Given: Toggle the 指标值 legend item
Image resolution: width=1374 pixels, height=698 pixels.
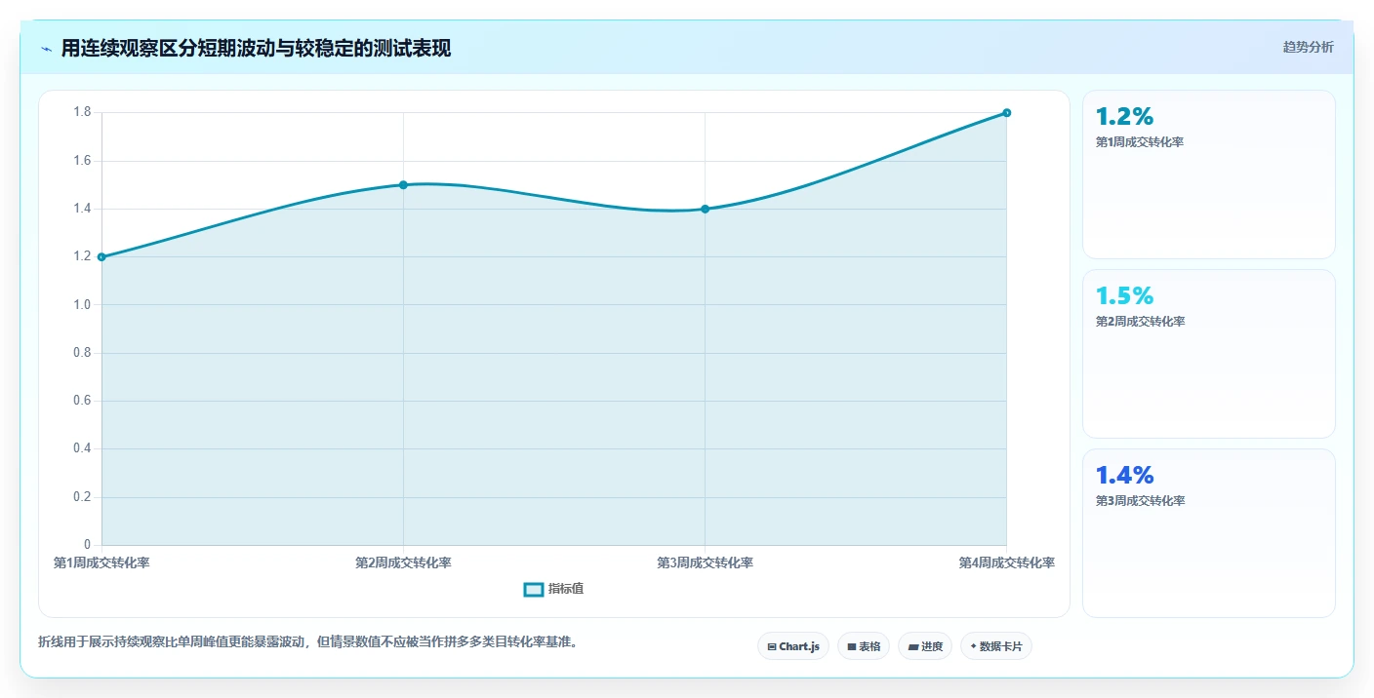Looking at the screenshot, I should 554,589.
